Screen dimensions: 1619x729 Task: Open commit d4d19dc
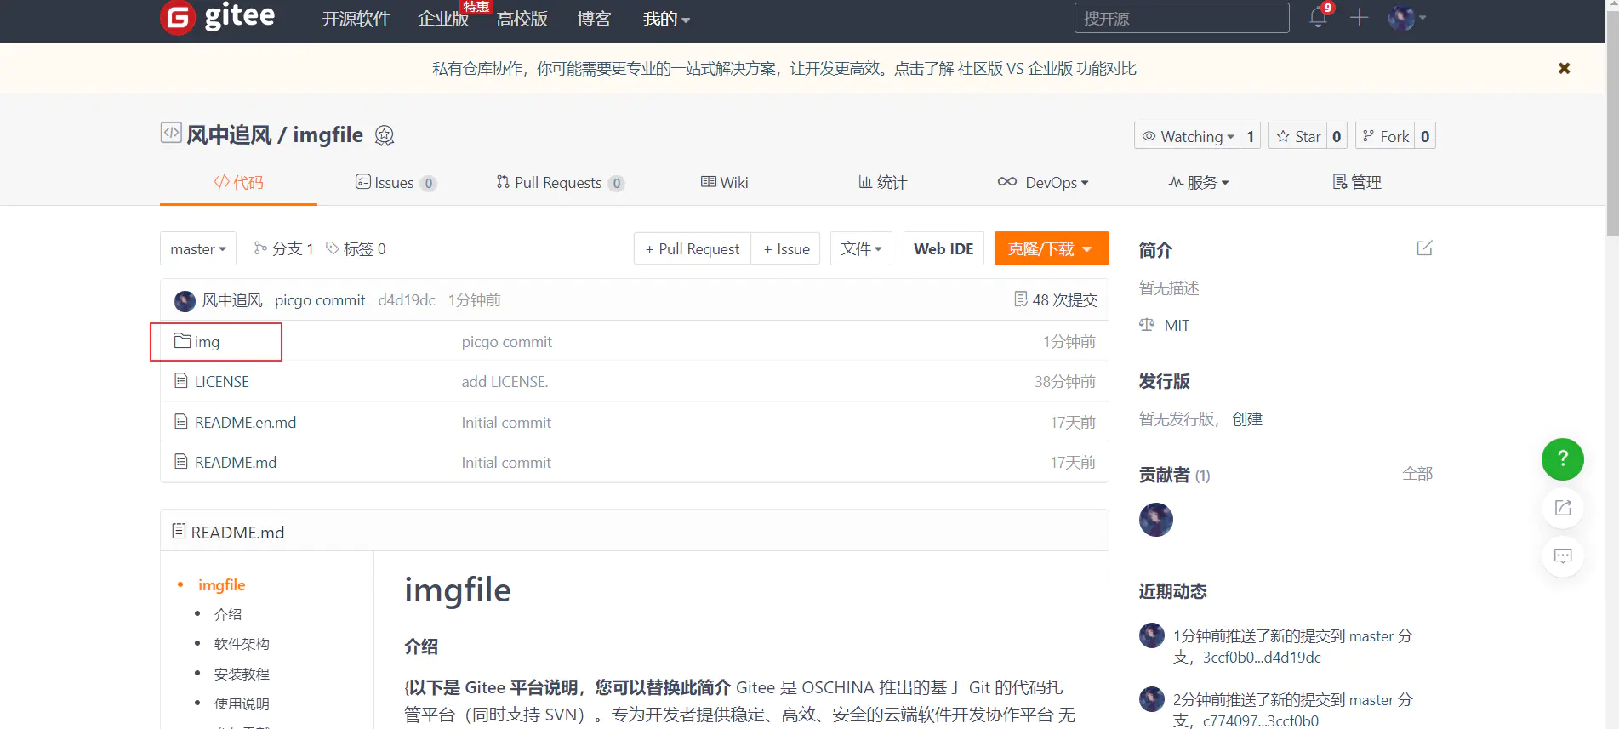[407, 299]
